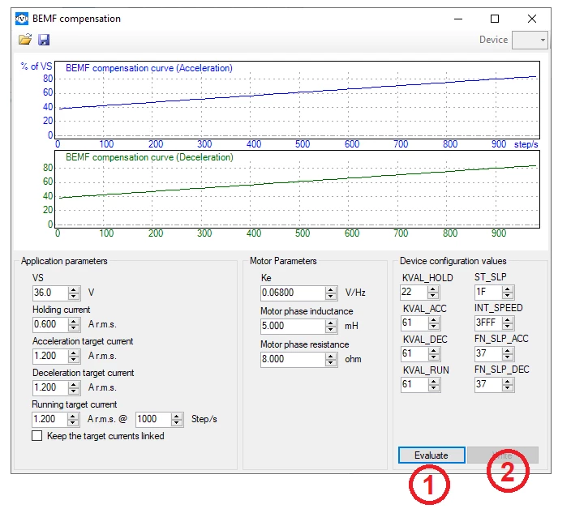The height and width of the screenshot is (513, 571).
Task: Decrease Motor phase resistance spinner
Action: [x=330, y=362]
